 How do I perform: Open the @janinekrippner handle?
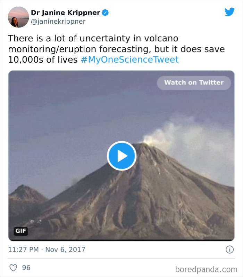(x=58, y=22)
